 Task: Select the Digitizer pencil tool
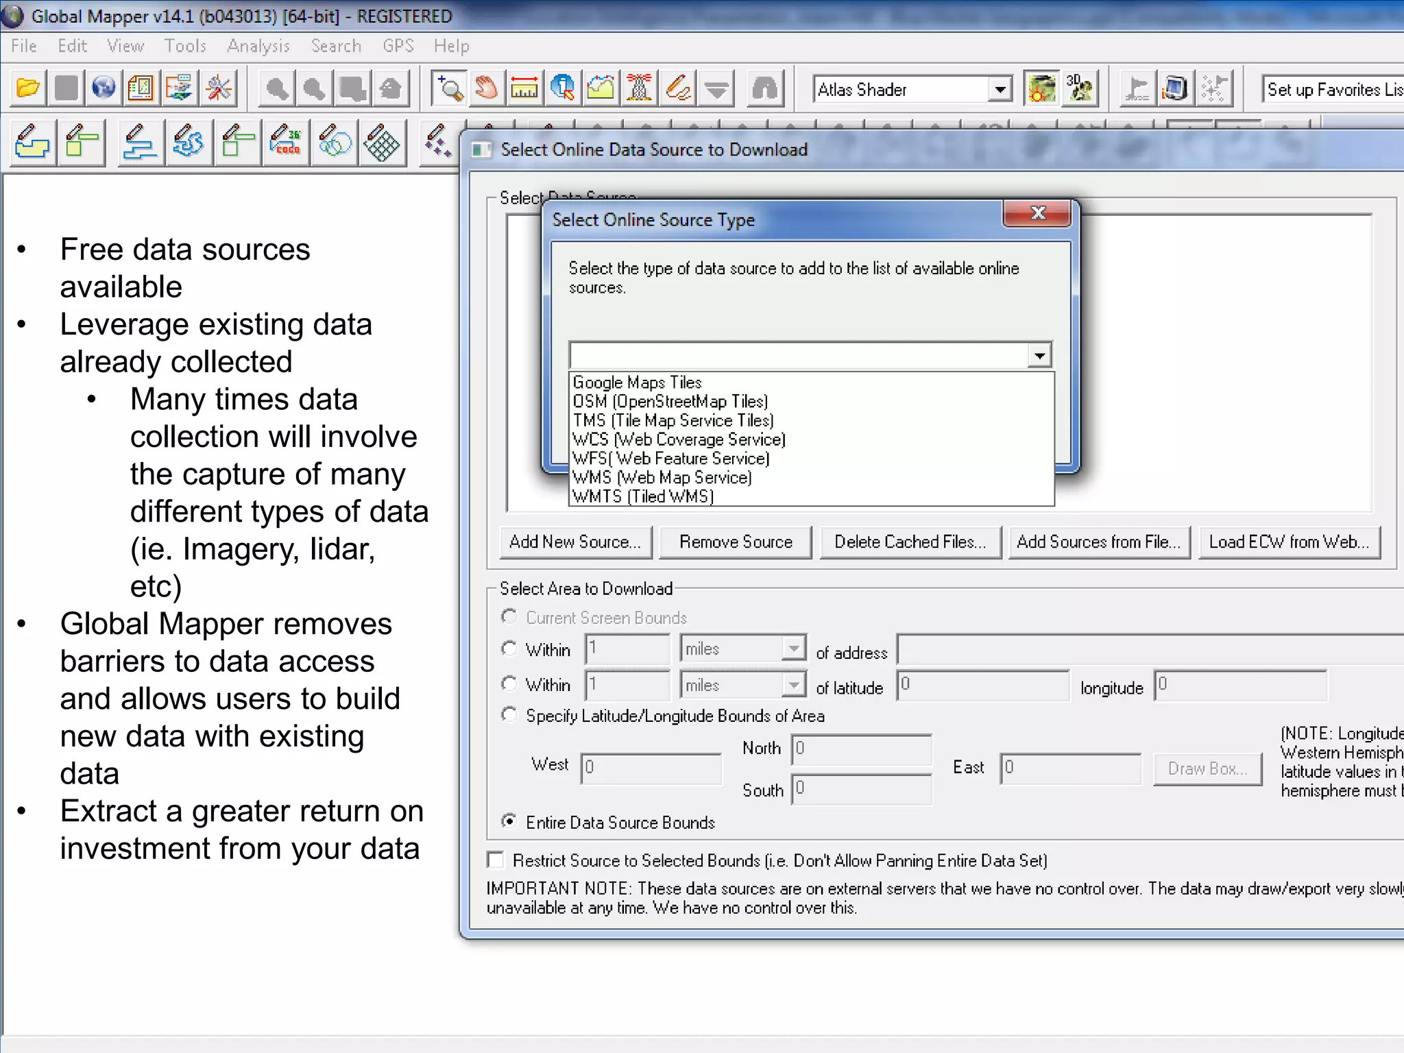678,88
